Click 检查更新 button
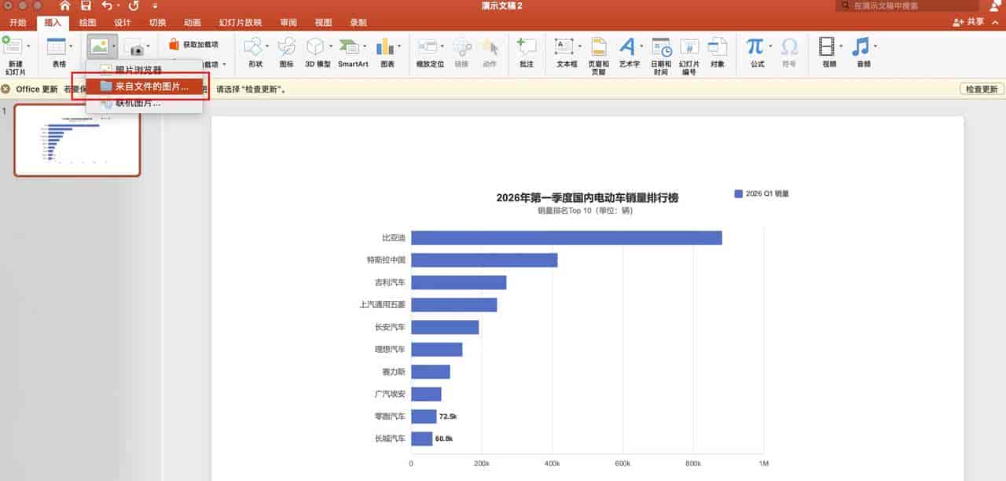This screenshot has height=481, width=1006. click(982, 90)
